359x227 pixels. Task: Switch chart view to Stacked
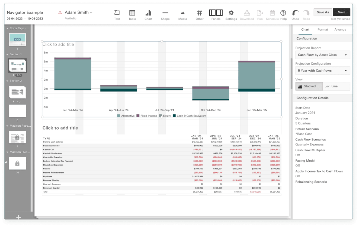pyautogui.click(x=309, y=86)
